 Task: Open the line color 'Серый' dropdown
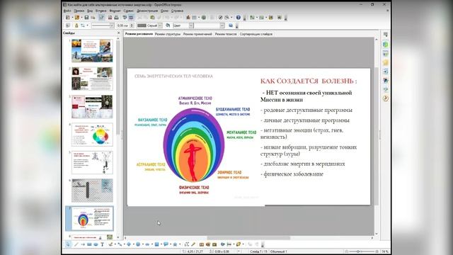161,25
